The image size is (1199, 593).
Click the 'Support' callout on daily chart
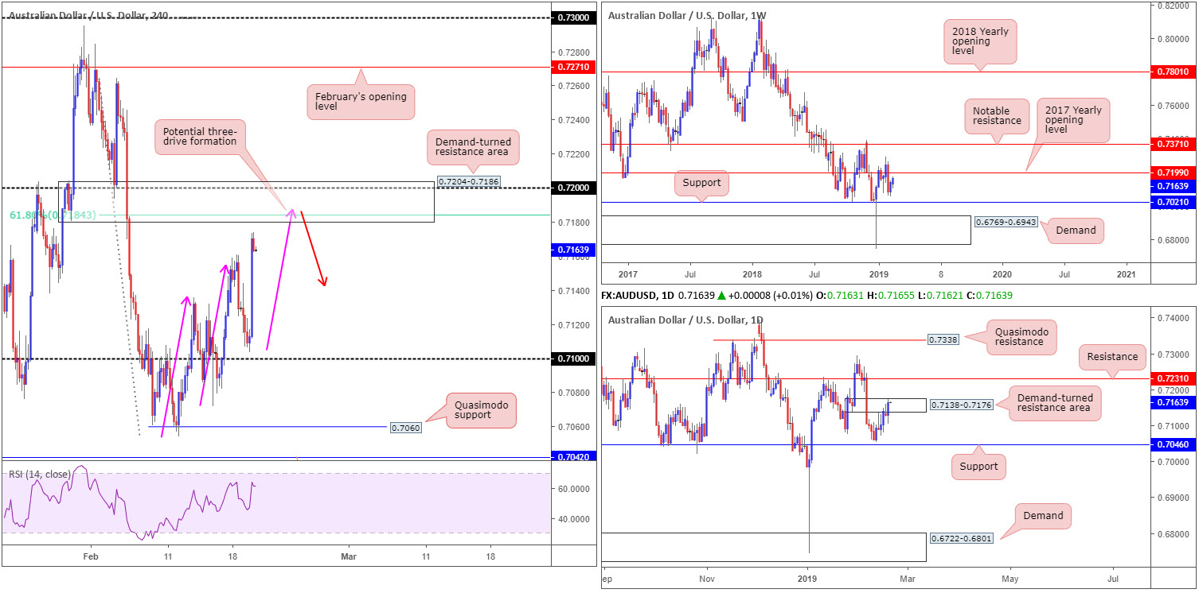click(x=978, y=467)
